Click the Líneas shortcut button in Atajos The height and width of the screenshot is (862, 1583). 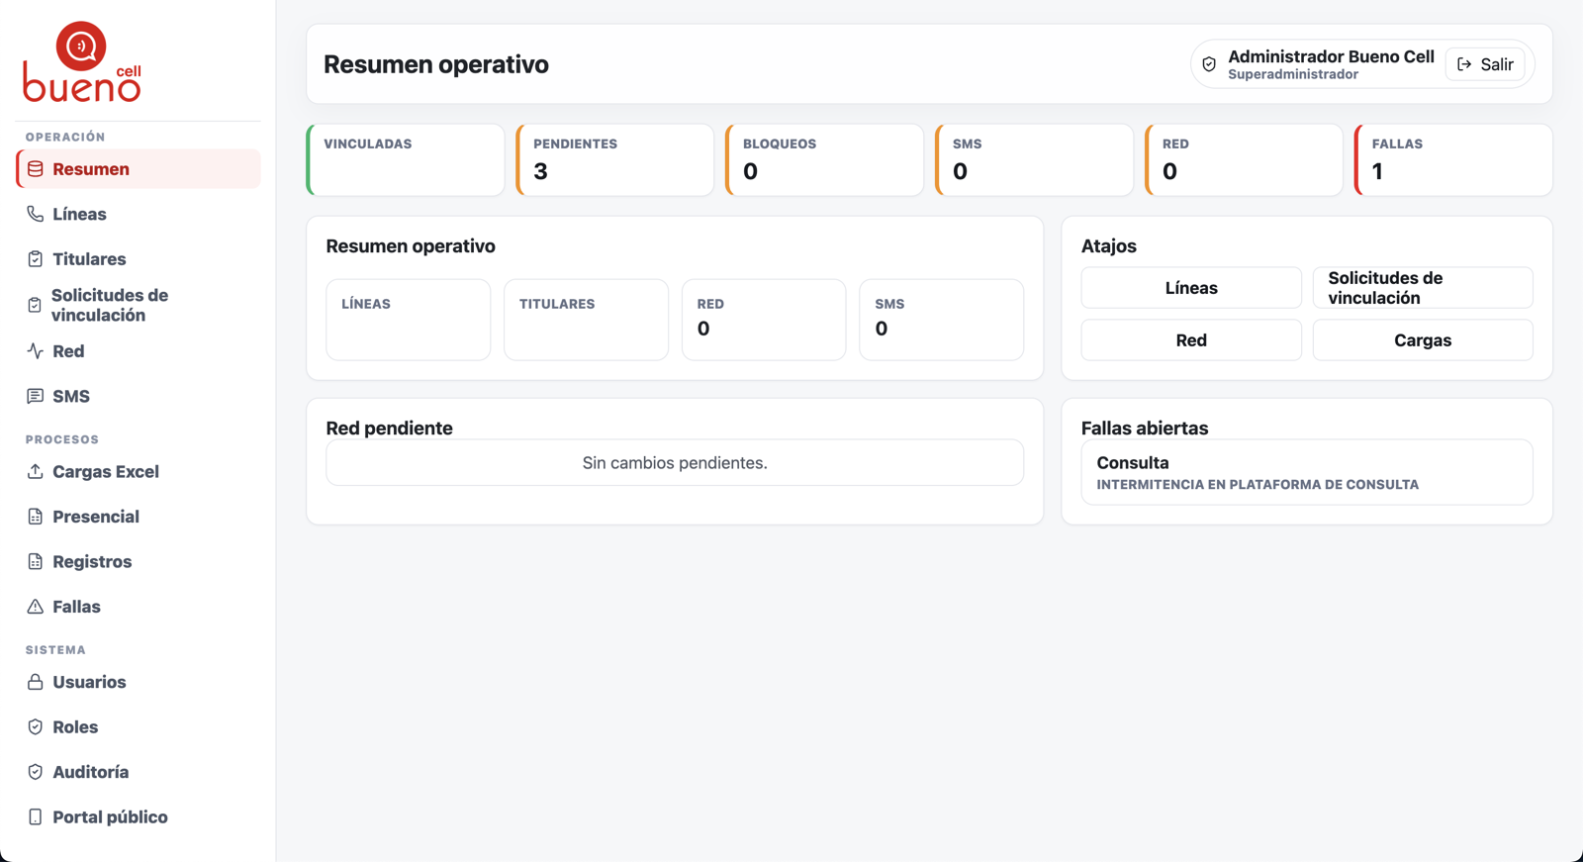tap(1191, 288)
